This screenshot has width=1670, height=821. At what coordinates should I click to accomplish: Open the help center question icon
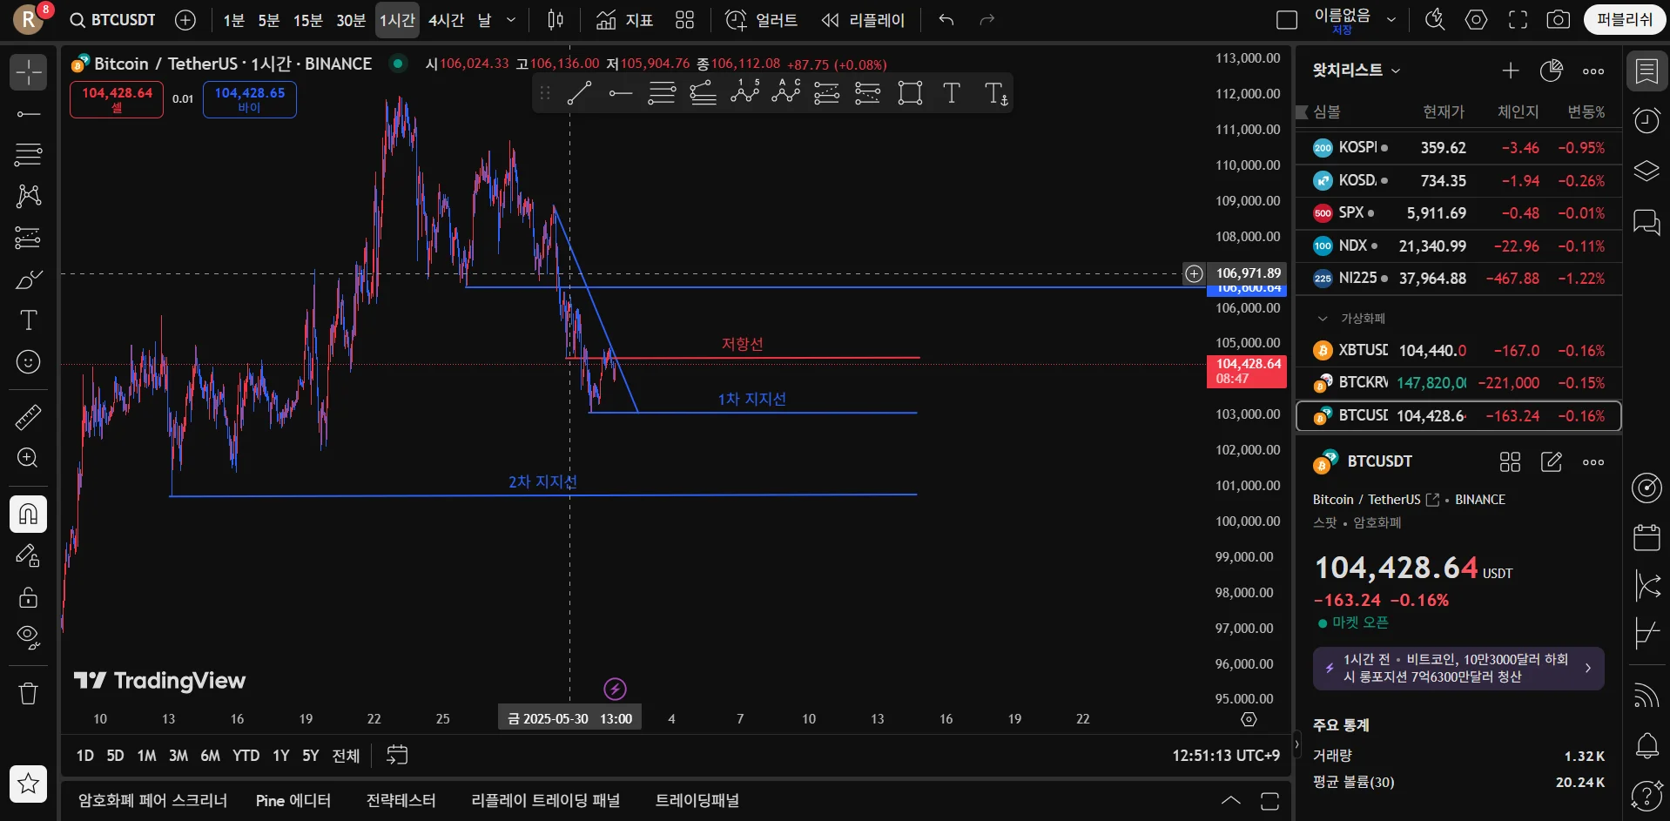click(x=1646, y=795)
